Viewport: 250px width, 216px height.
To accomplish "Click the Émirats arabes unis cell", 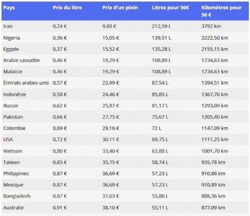I will [x=26, y=83].
